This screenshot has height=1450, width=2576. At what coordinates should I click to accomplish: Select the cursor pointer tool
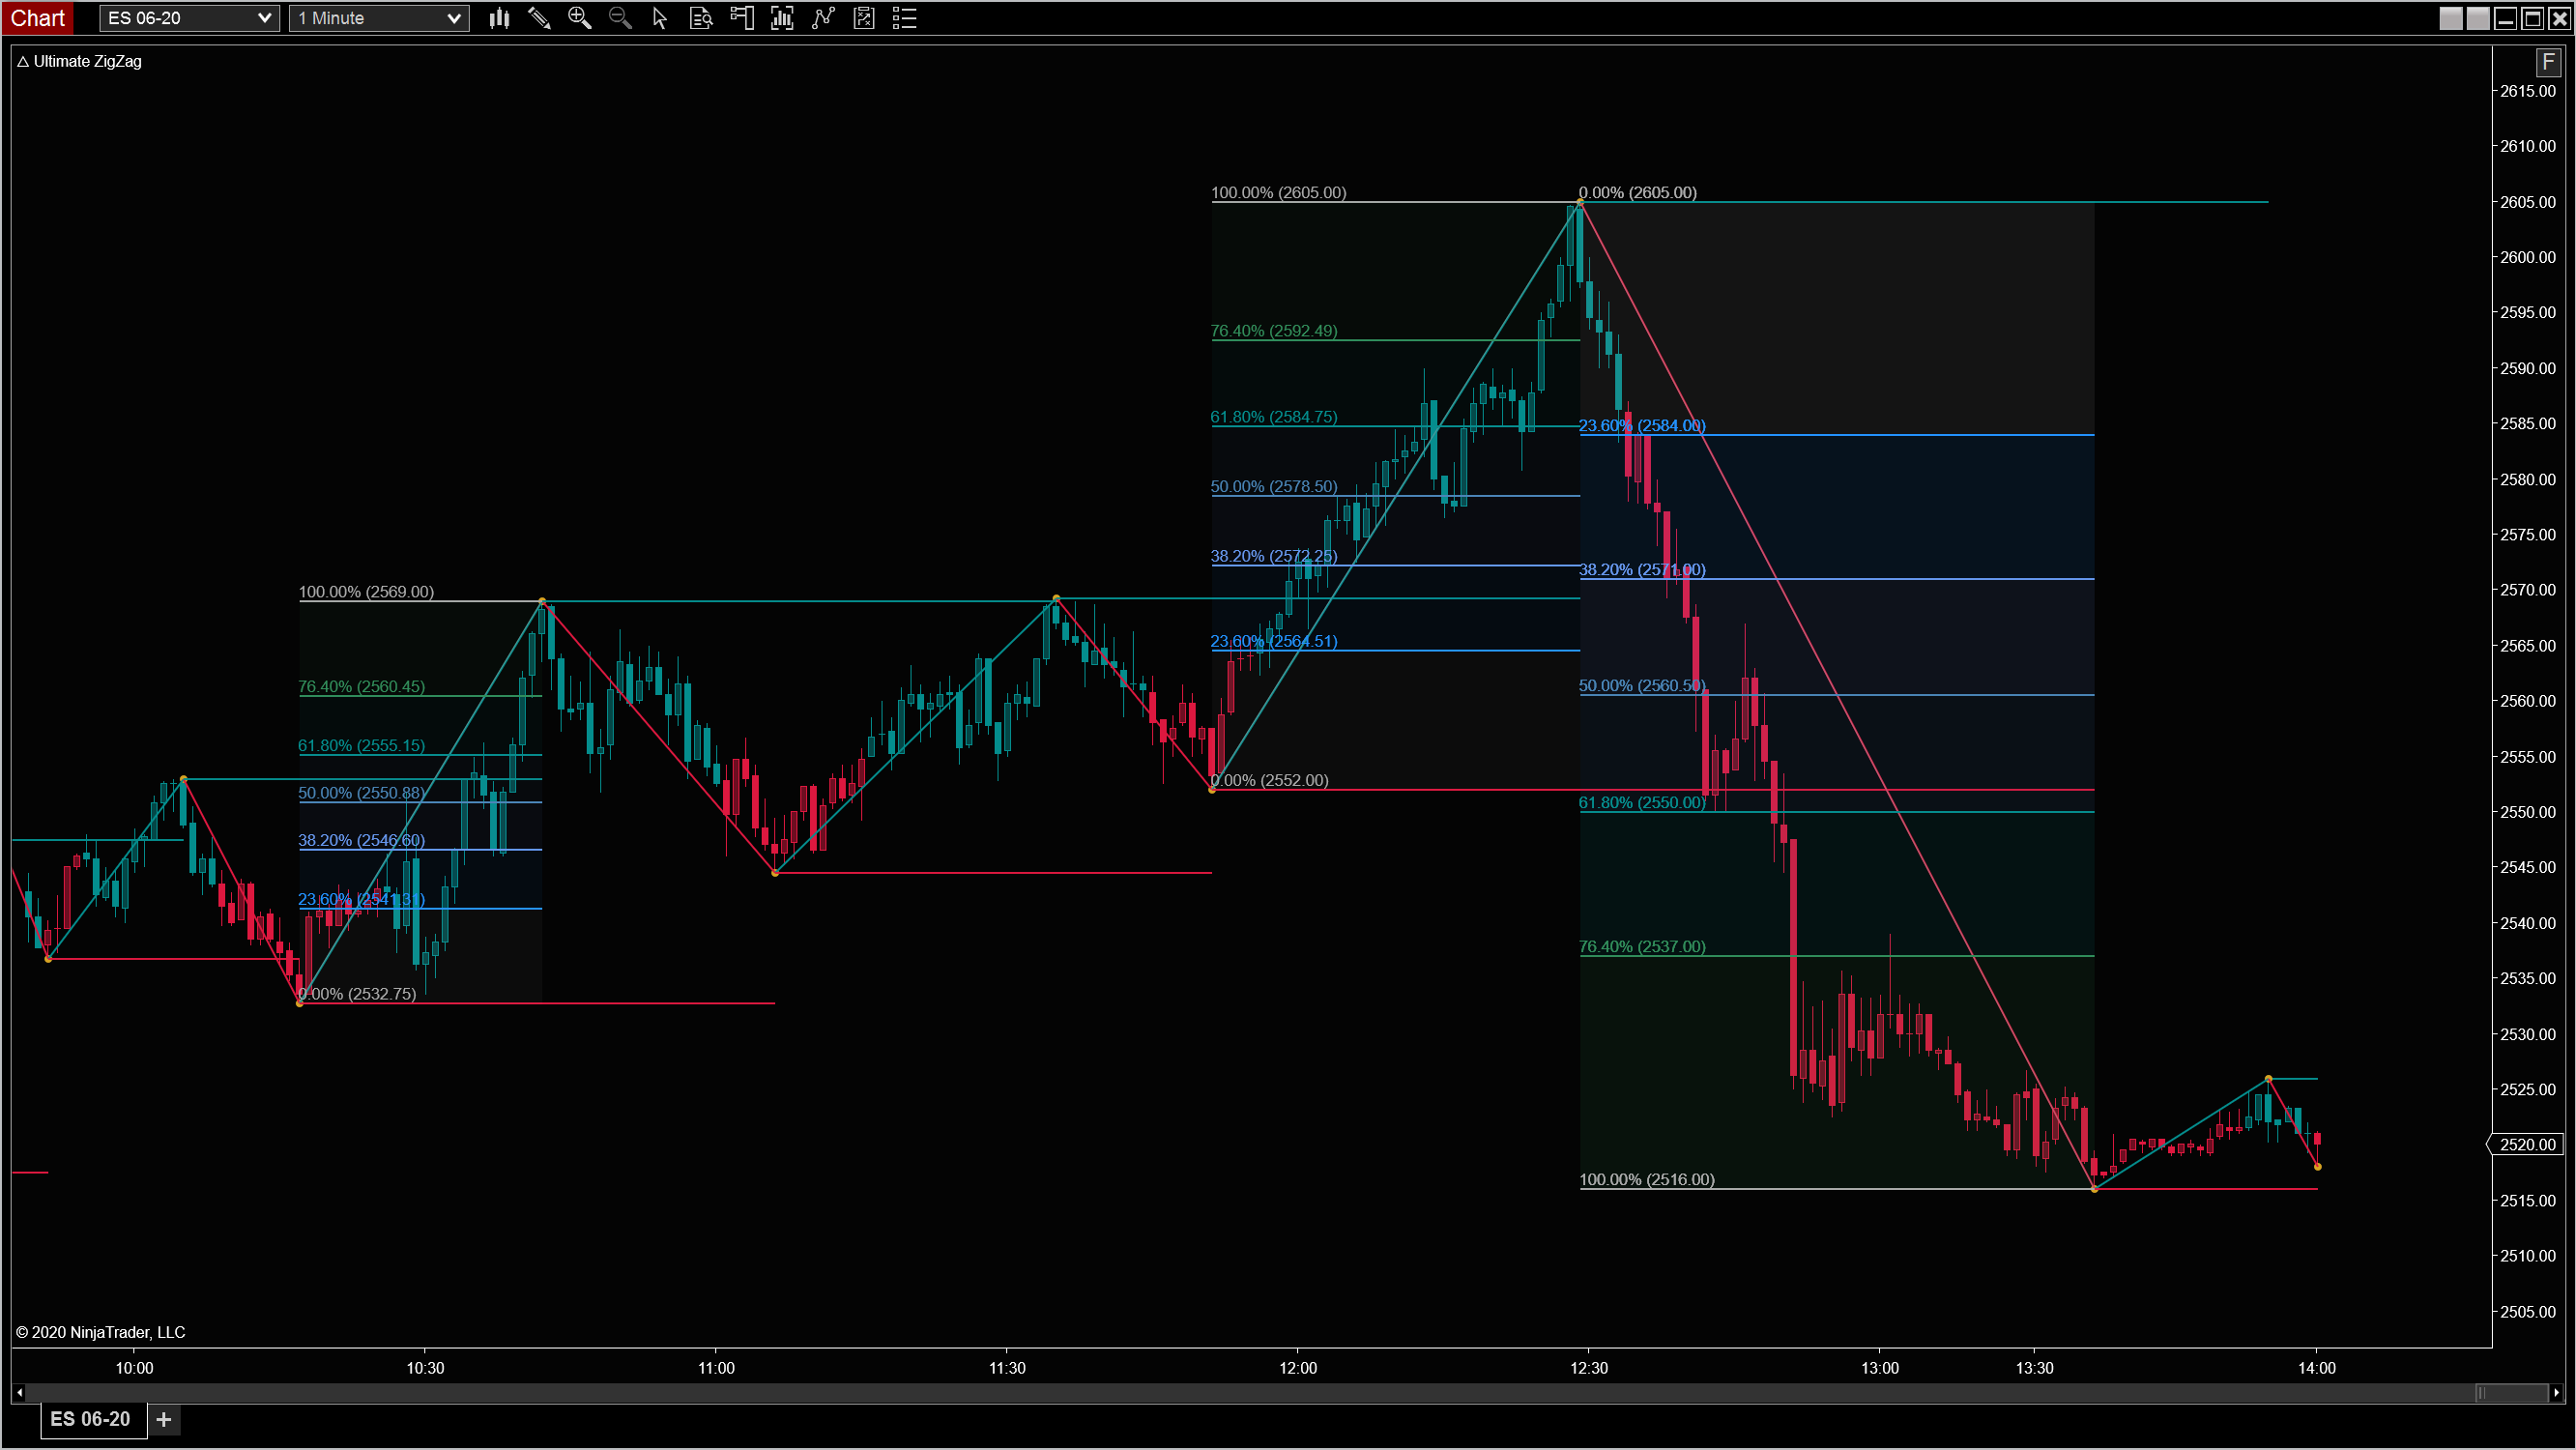pos(660,18)
